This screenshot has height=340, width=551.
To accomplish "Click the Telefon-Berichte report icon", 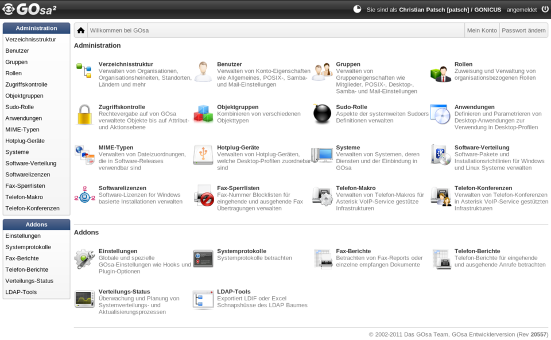I will pos(442,259).
